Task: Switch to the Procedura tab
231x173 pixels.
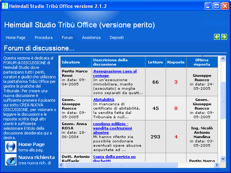Action: pyautogui.click(x=44, y=37)
